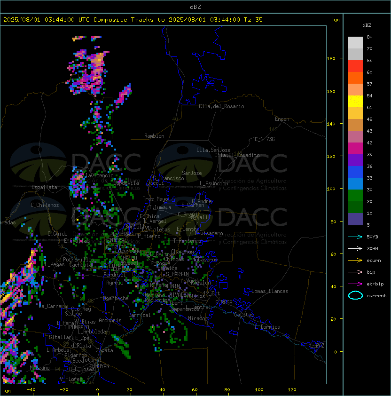The height and width of the screenshot is (396, 391).
Task: Click the 'Perdriel' map label
Action: pos(115,275)
